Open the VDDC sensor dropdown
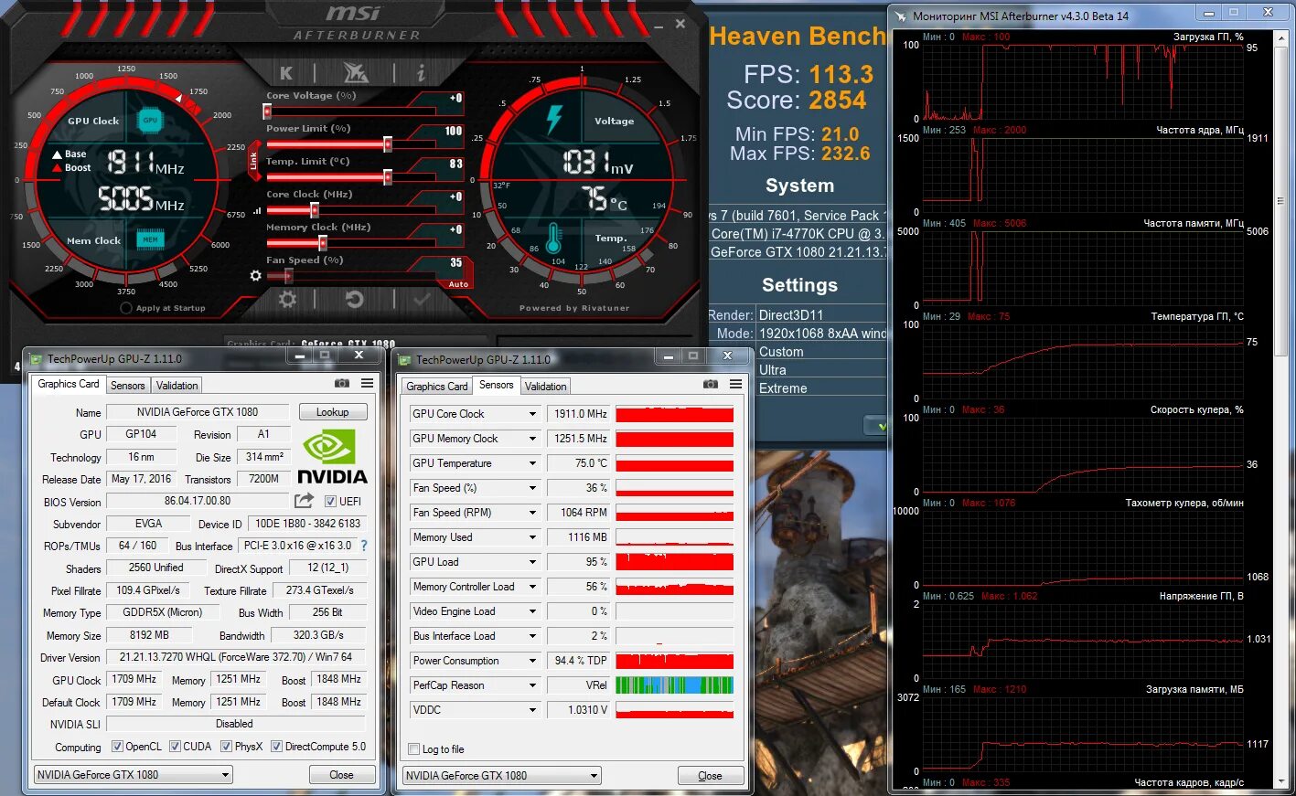 click(x=532, y=710)
